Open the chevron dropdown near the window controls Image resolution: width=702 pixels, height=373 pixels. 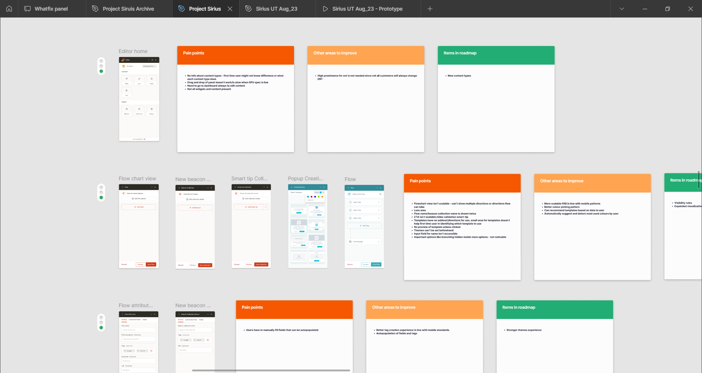pyautogui.click(x=622, y=9)
